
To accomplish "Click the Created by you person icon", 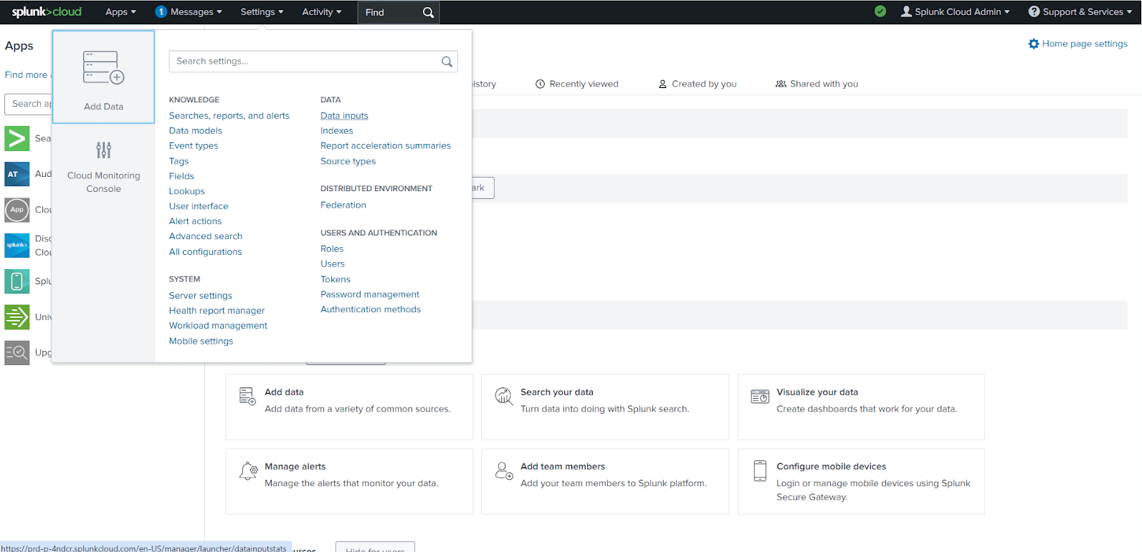I will [662, 84].
